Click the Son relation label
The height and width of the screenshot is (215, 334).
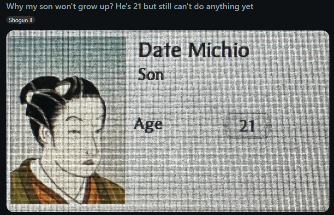pyautogui.click(x=151, y=75)
